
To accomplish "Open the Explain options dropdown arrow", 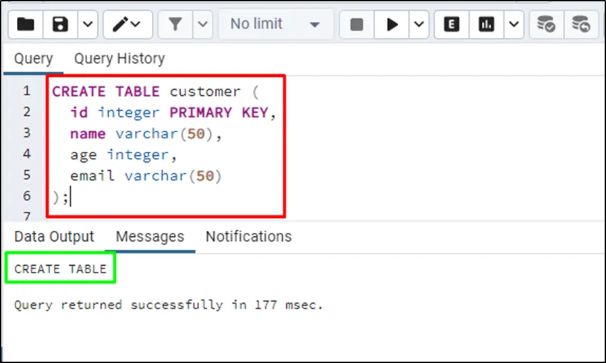I will 514,25.
